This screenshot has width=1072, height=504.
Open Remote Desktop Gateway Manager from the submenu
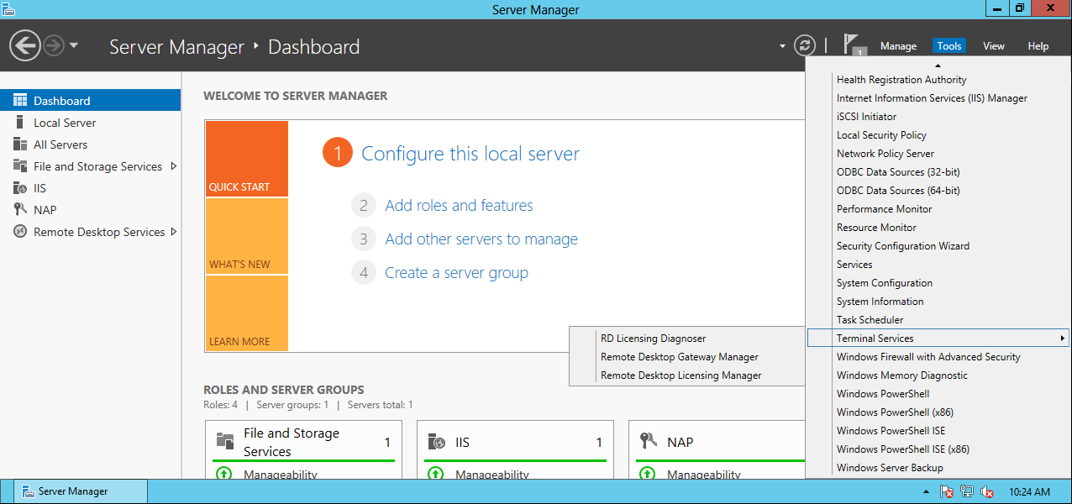679,356
